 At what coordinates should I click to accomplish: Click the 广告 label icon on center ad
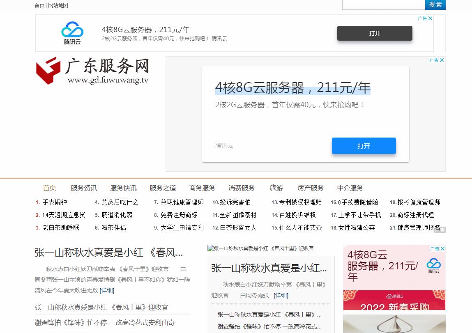[434, 60]
